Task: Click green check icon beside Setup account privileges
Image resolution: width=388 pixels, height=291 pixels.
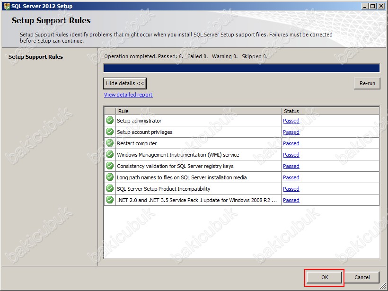Action: coord(110,132)
